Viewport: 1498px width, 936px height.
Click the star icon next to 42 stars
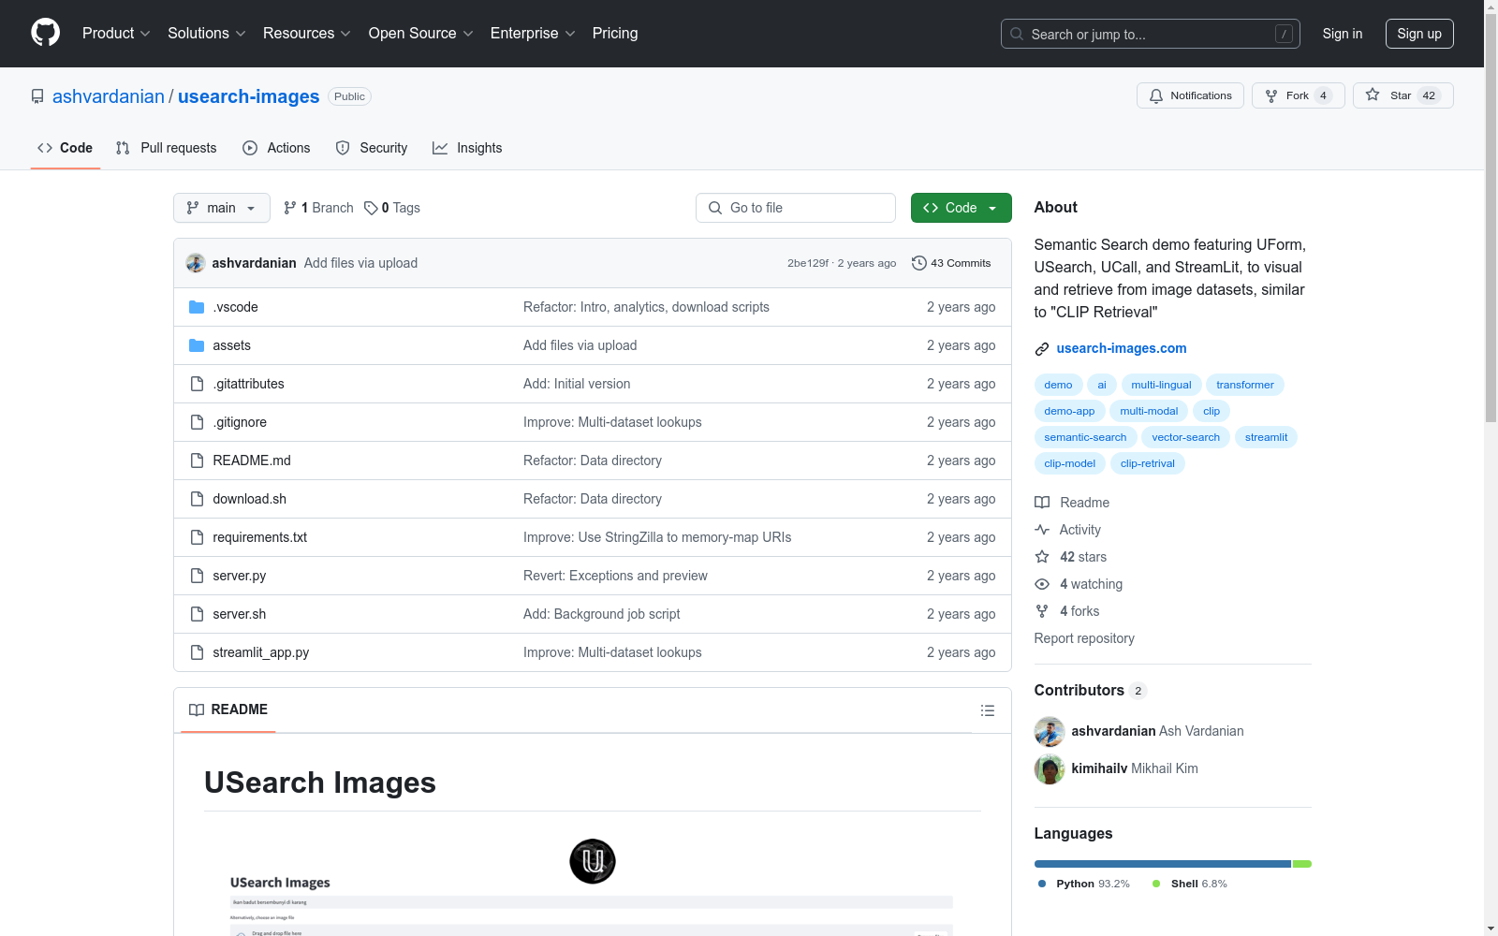pos(1042,557)
